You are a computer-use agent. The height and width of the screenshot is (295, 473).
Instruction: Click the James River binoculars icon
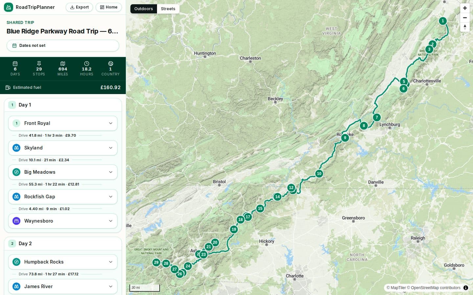tap(16, 286)
